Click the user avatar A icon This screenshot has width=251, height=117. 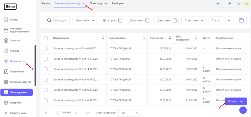point(246,4)
